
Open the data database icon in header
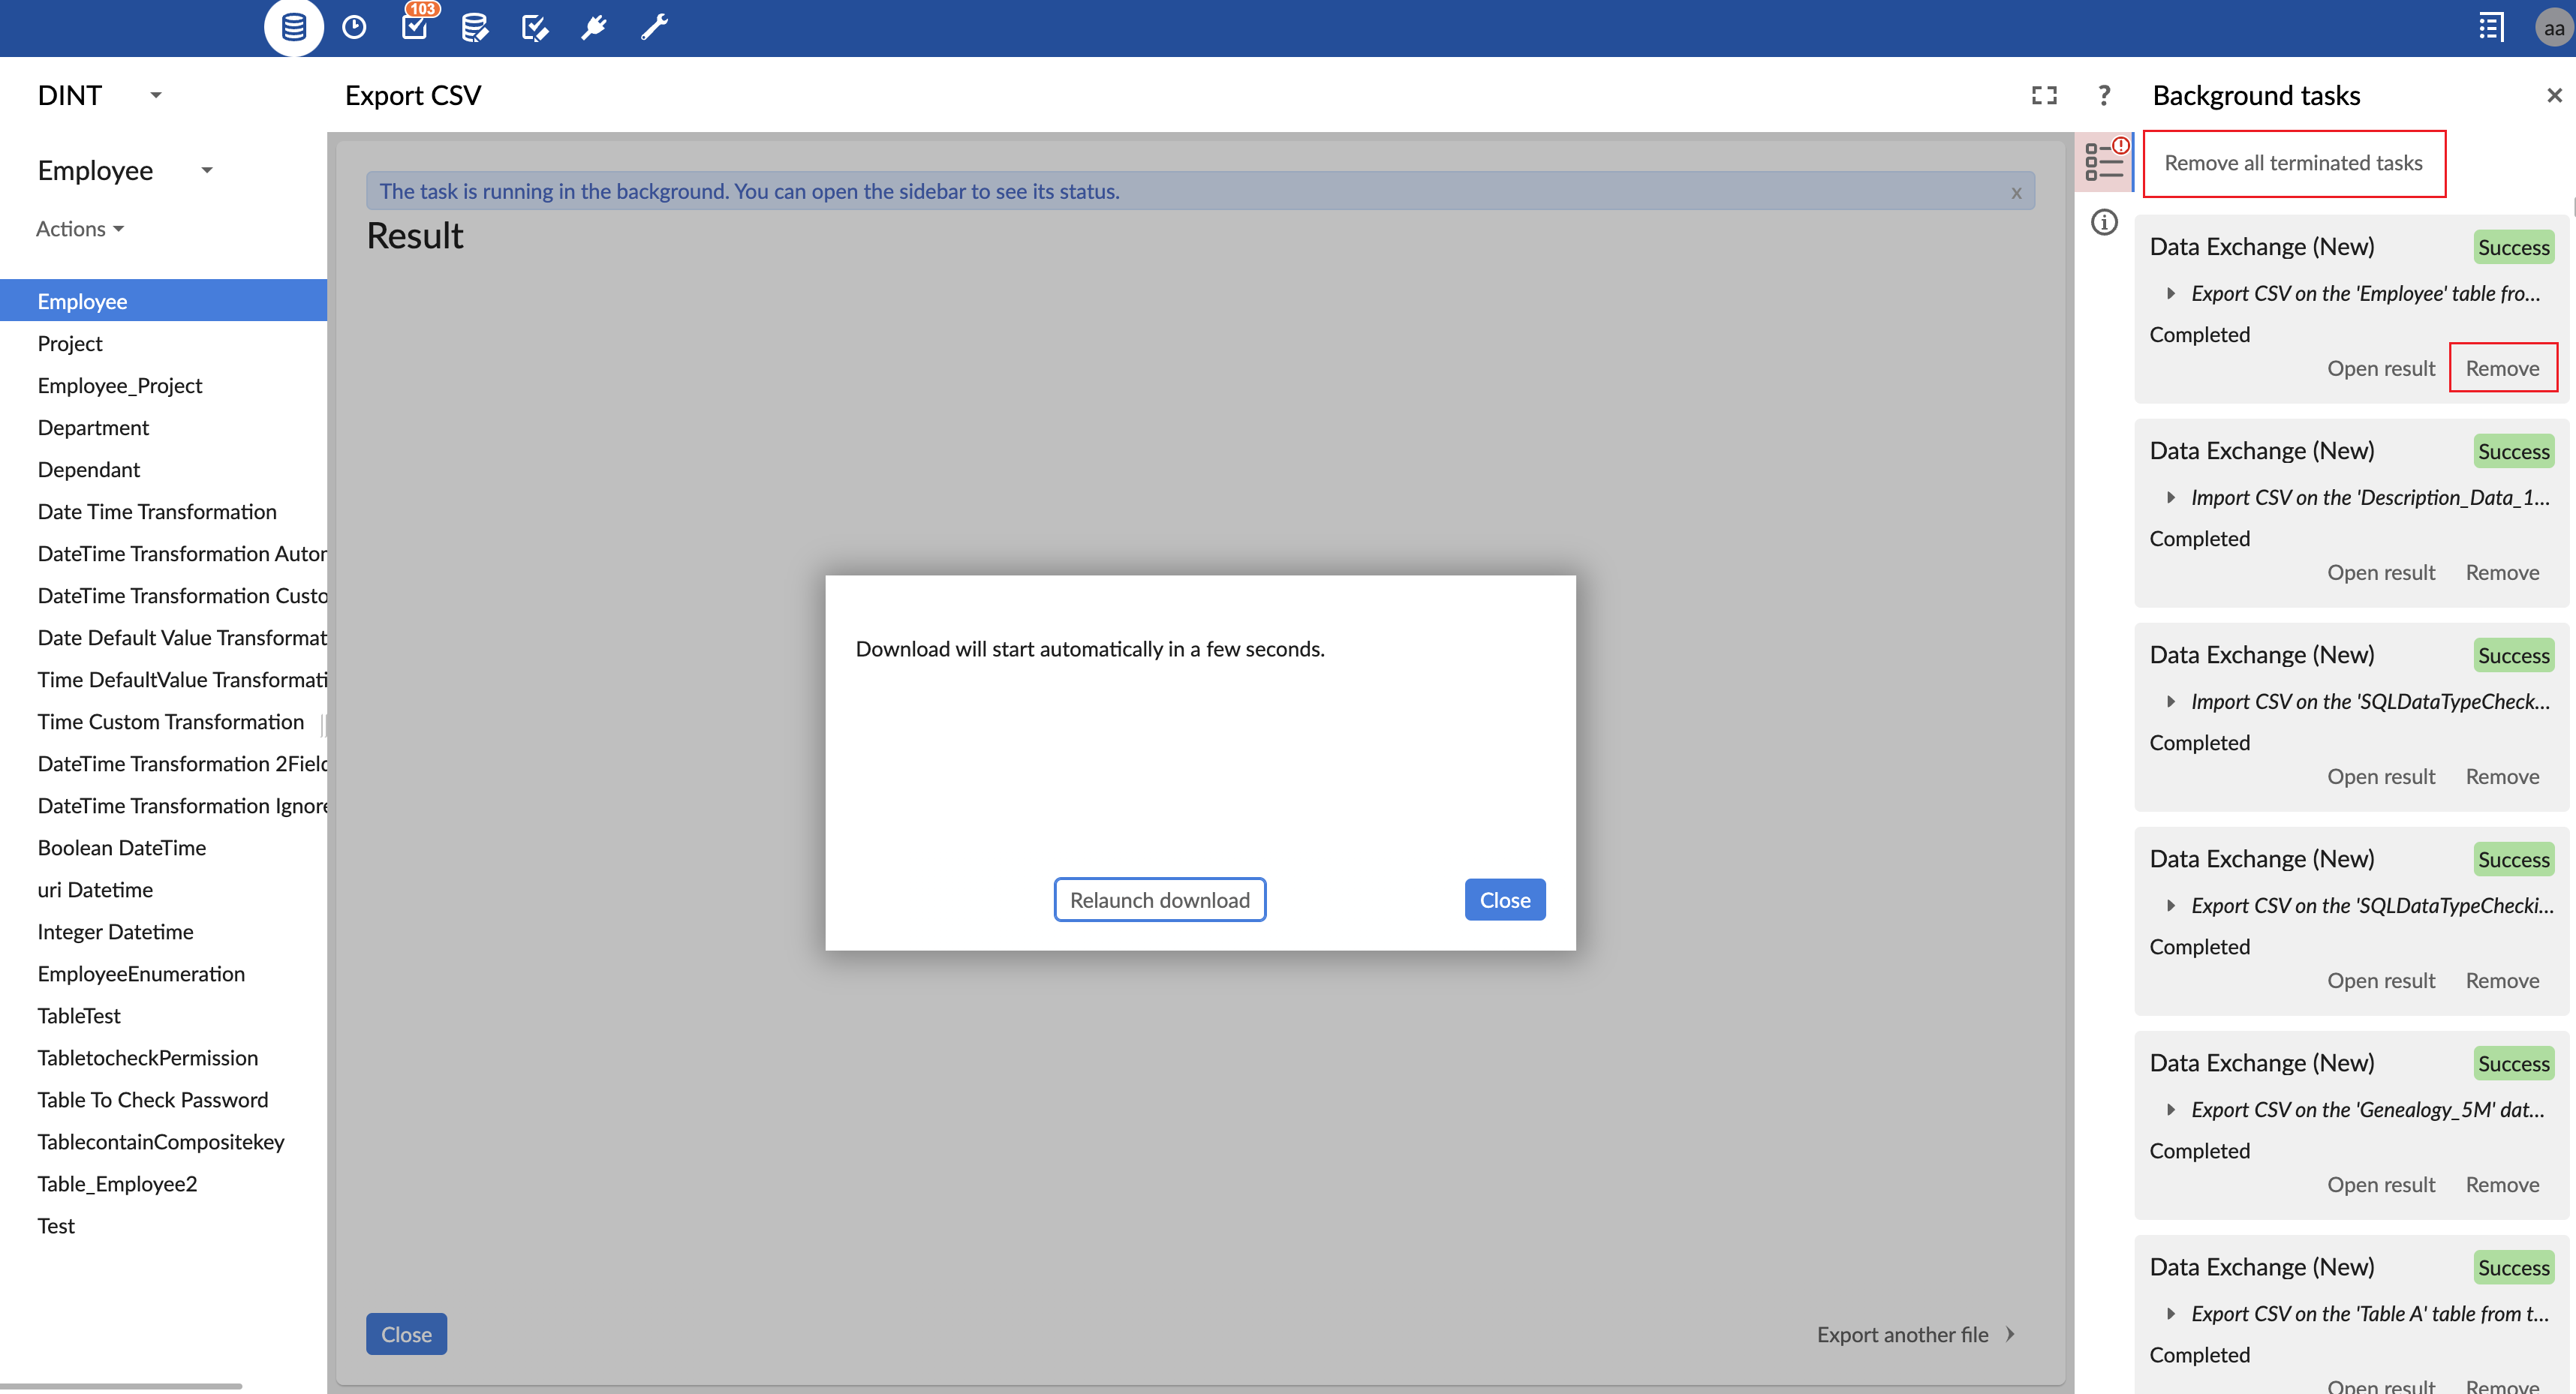click(x=293, y=27)
